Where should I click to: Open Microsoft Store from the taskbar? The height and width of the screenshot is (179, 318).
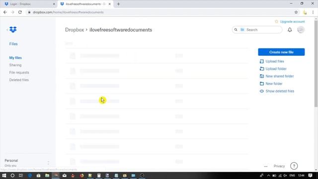(39, 176)
